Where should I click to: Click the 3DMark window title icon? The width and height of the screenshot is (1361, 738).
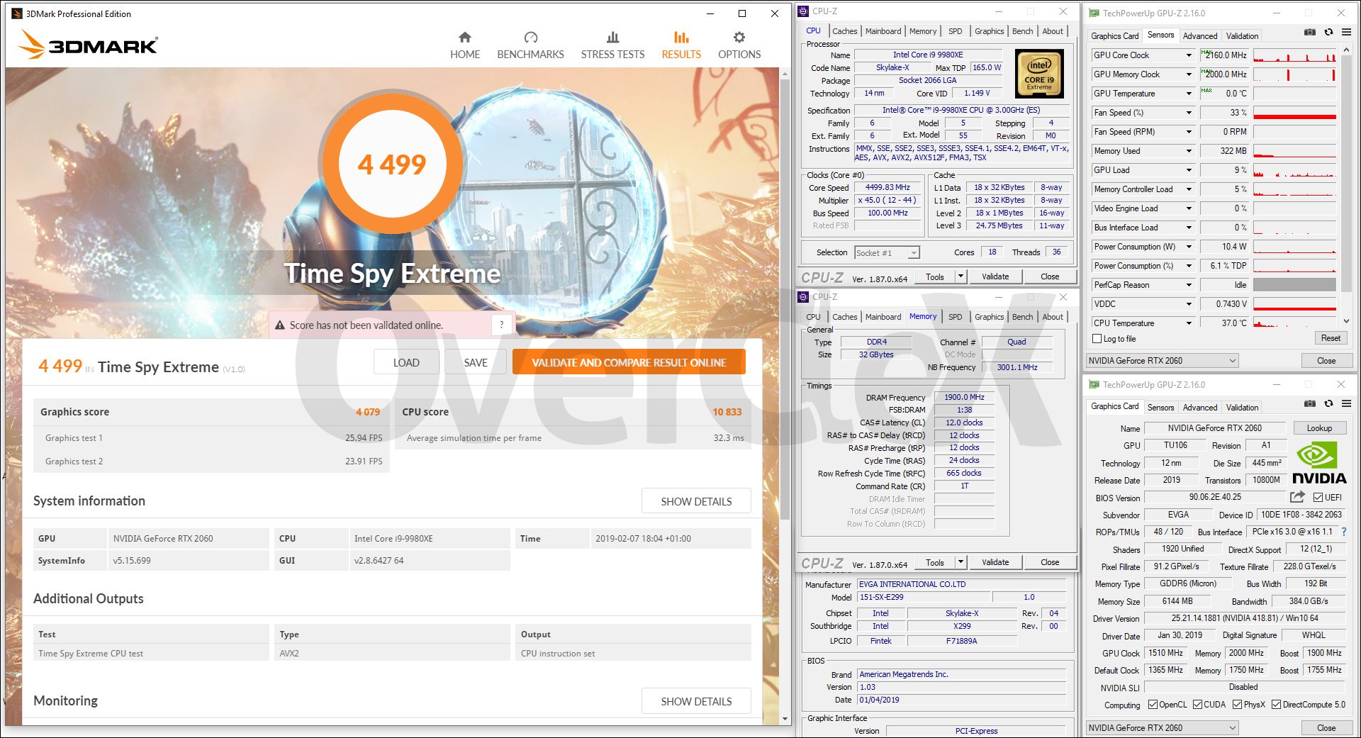point(17,13)
